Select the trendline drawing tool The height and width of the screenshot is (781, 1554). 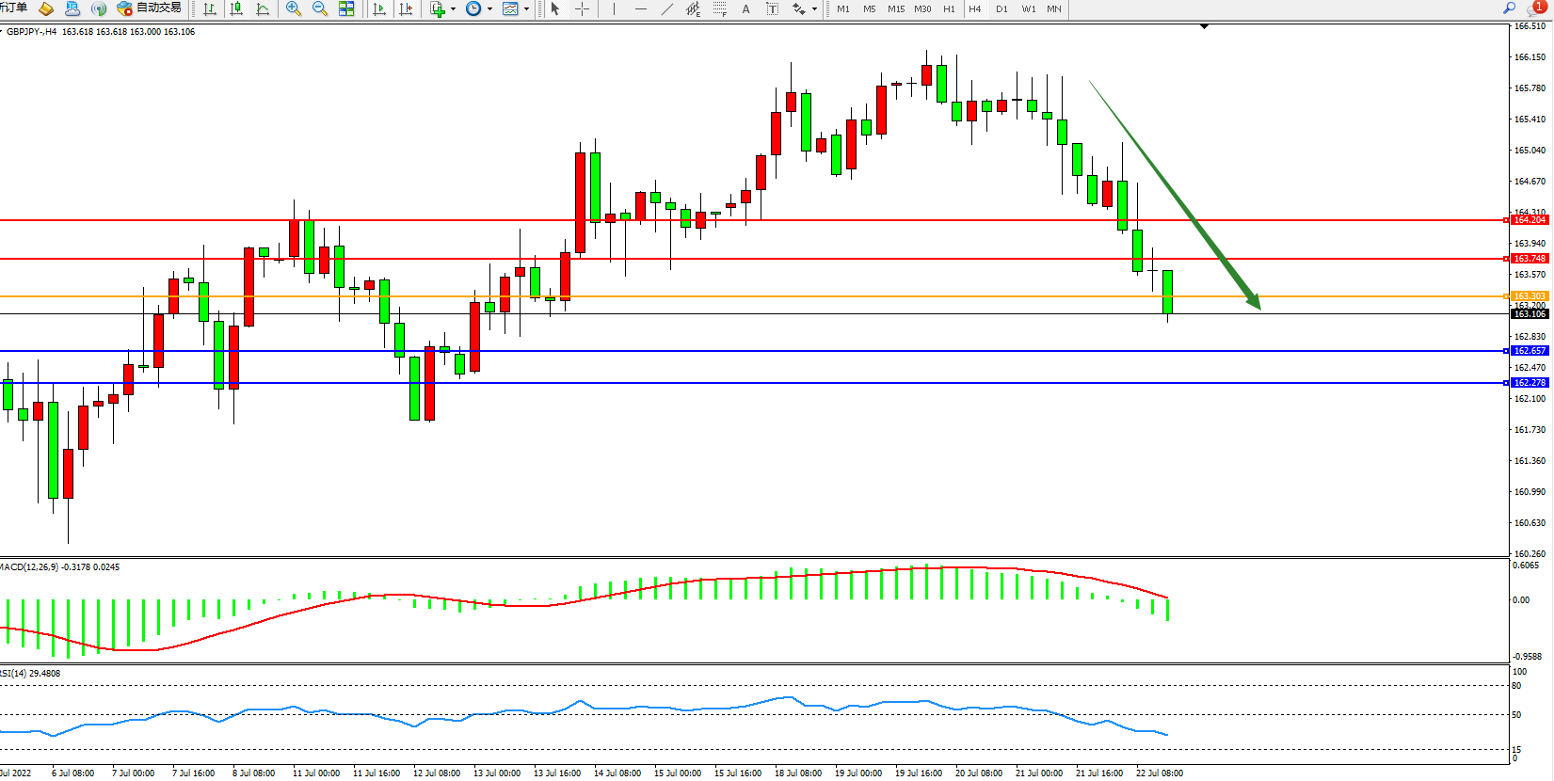(x=666, y=8)
